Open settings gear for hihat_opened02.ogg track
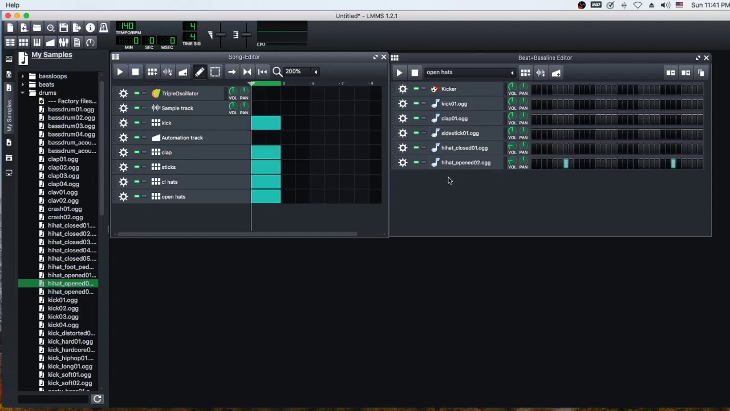 [403, 163]
